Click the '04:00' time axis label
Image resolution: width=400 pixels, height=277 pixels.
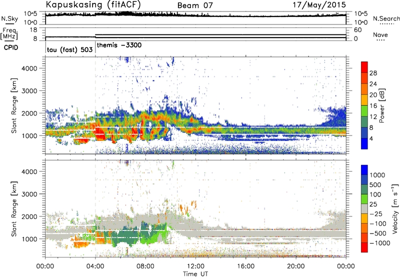(95, 266)
